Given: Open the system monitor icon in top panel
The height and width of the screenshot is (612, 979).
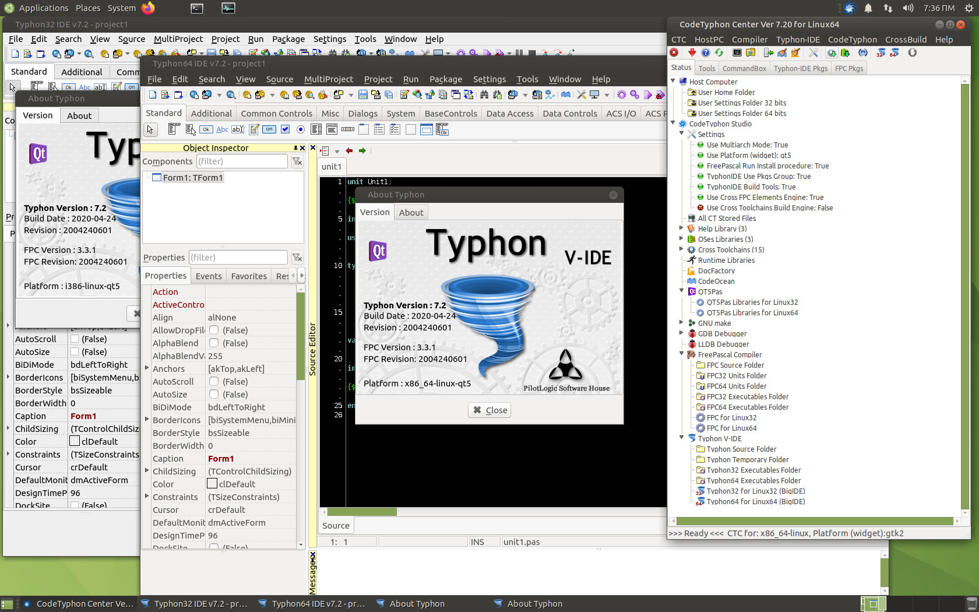Looking at the screenshot, I should tap(228, 8).
